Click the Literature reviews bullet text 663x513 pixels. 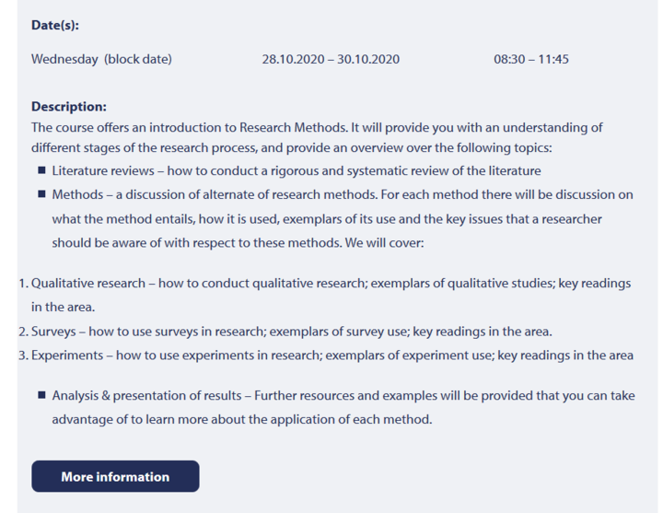(297, 171)
